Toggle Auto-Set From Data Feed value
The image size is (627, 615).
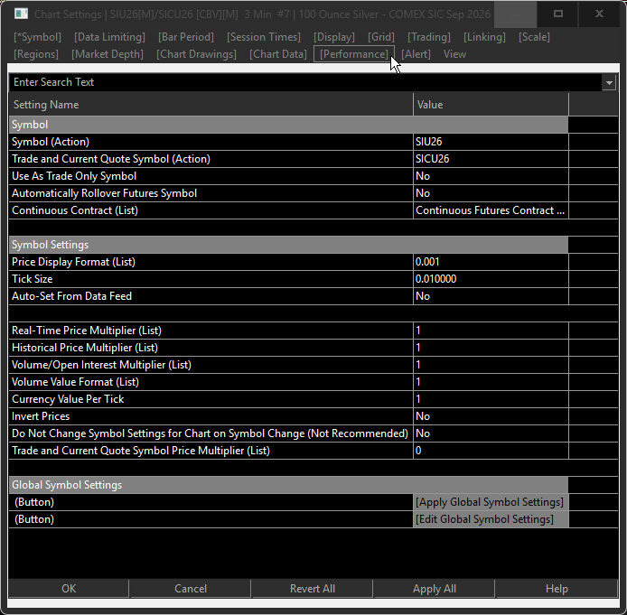pyautogui.click(x=491, y=296)
